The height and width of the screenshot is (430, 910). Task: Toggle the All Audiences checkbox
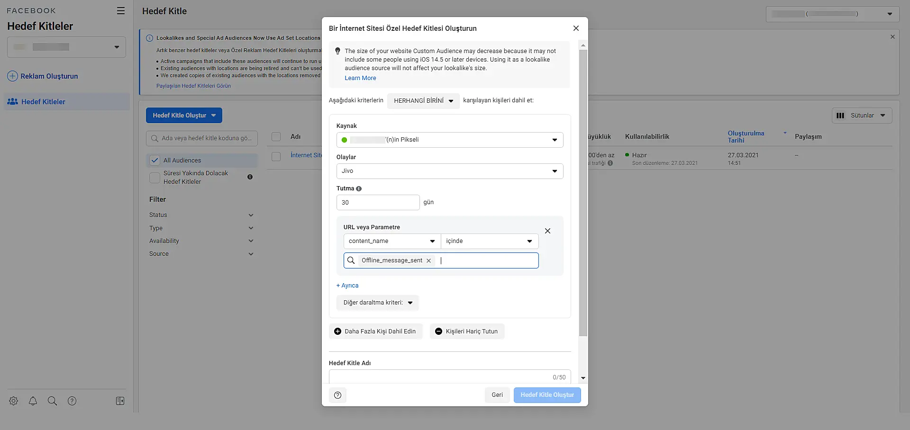155,161
